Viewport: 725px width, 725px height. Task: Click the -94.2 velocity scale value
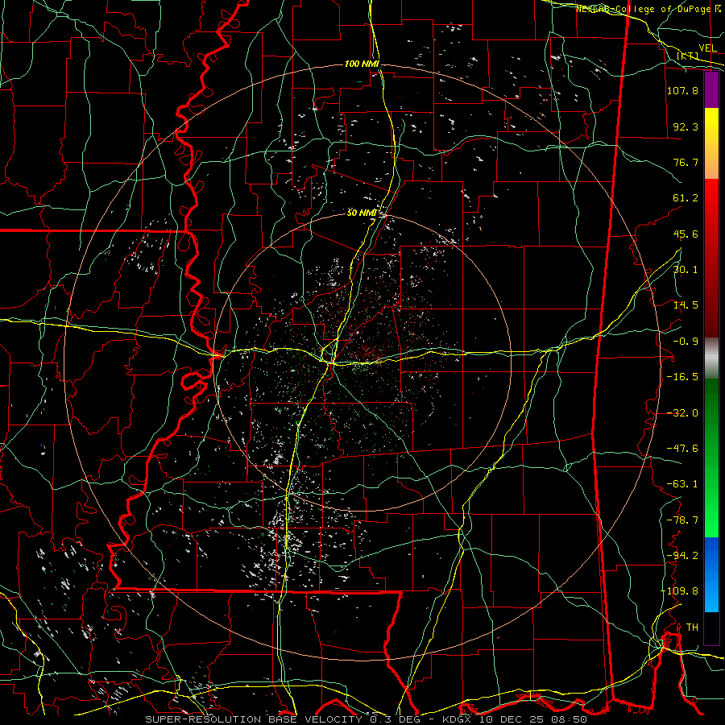point(682,556)
